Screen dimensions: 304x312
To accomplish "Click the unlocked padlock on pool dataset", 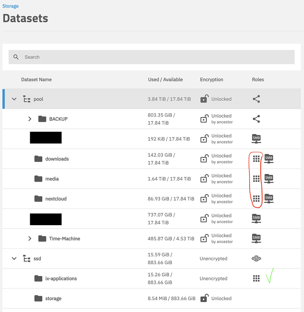I will tap(204, 99).
